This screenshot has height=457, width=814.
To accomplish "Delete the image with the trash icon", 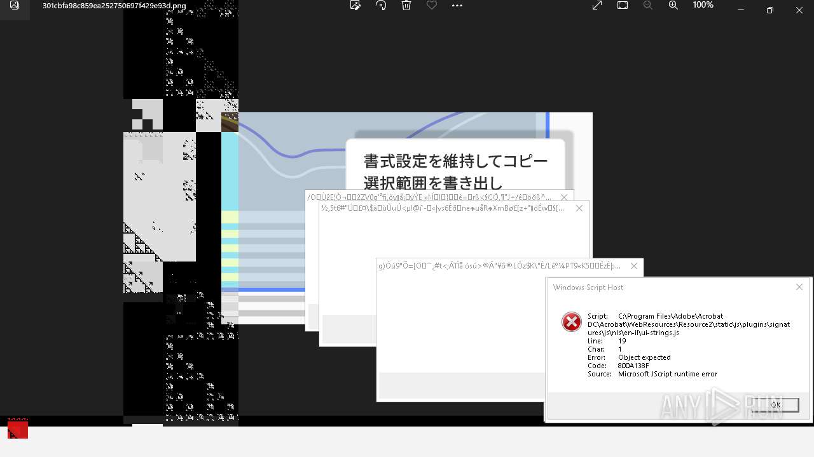I will pos(406,5).
